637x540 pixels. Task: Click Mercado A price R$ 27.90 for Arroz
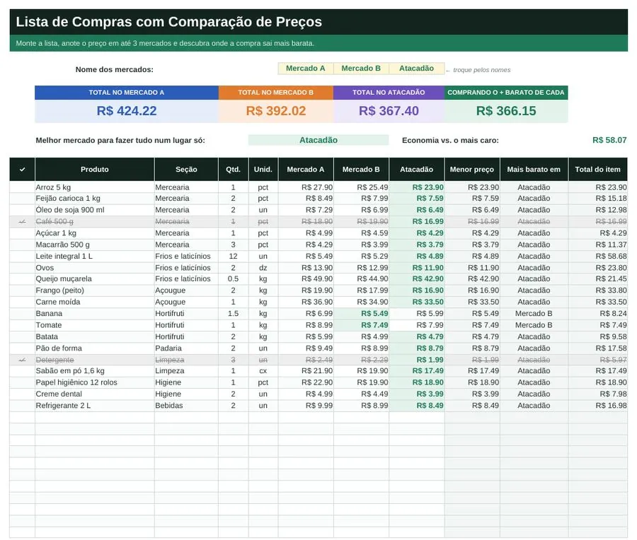point(306,187)
